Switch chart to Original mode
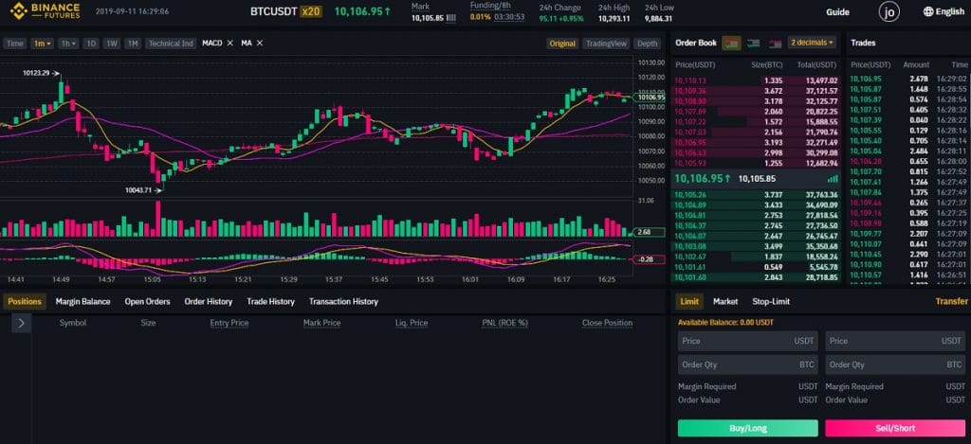The image size is (971, 444). (x=562, y=44)
